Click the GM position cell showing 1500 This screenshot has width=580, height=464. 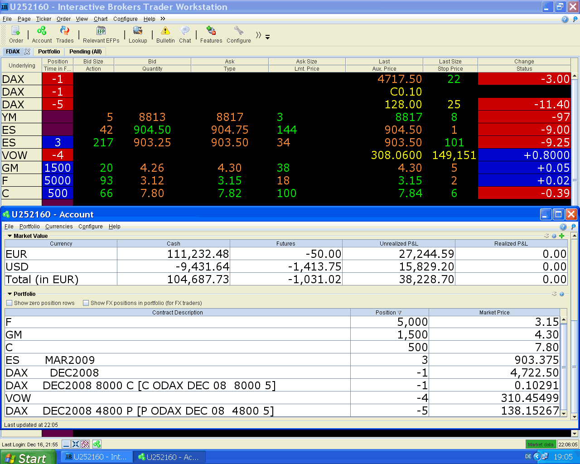[58, 168]
